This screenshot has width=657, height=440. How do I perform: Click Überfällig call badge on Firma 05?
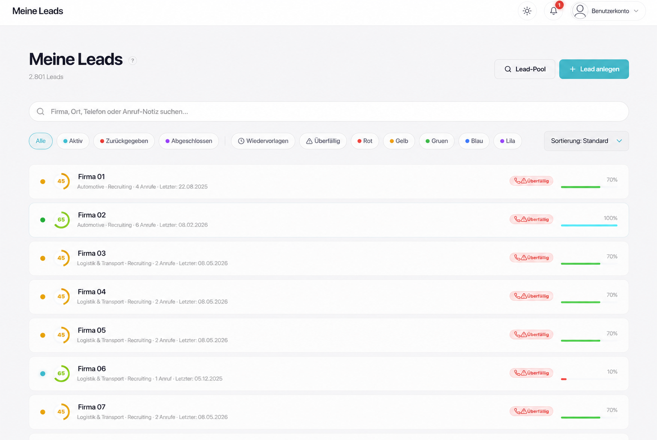click(531, 335)
